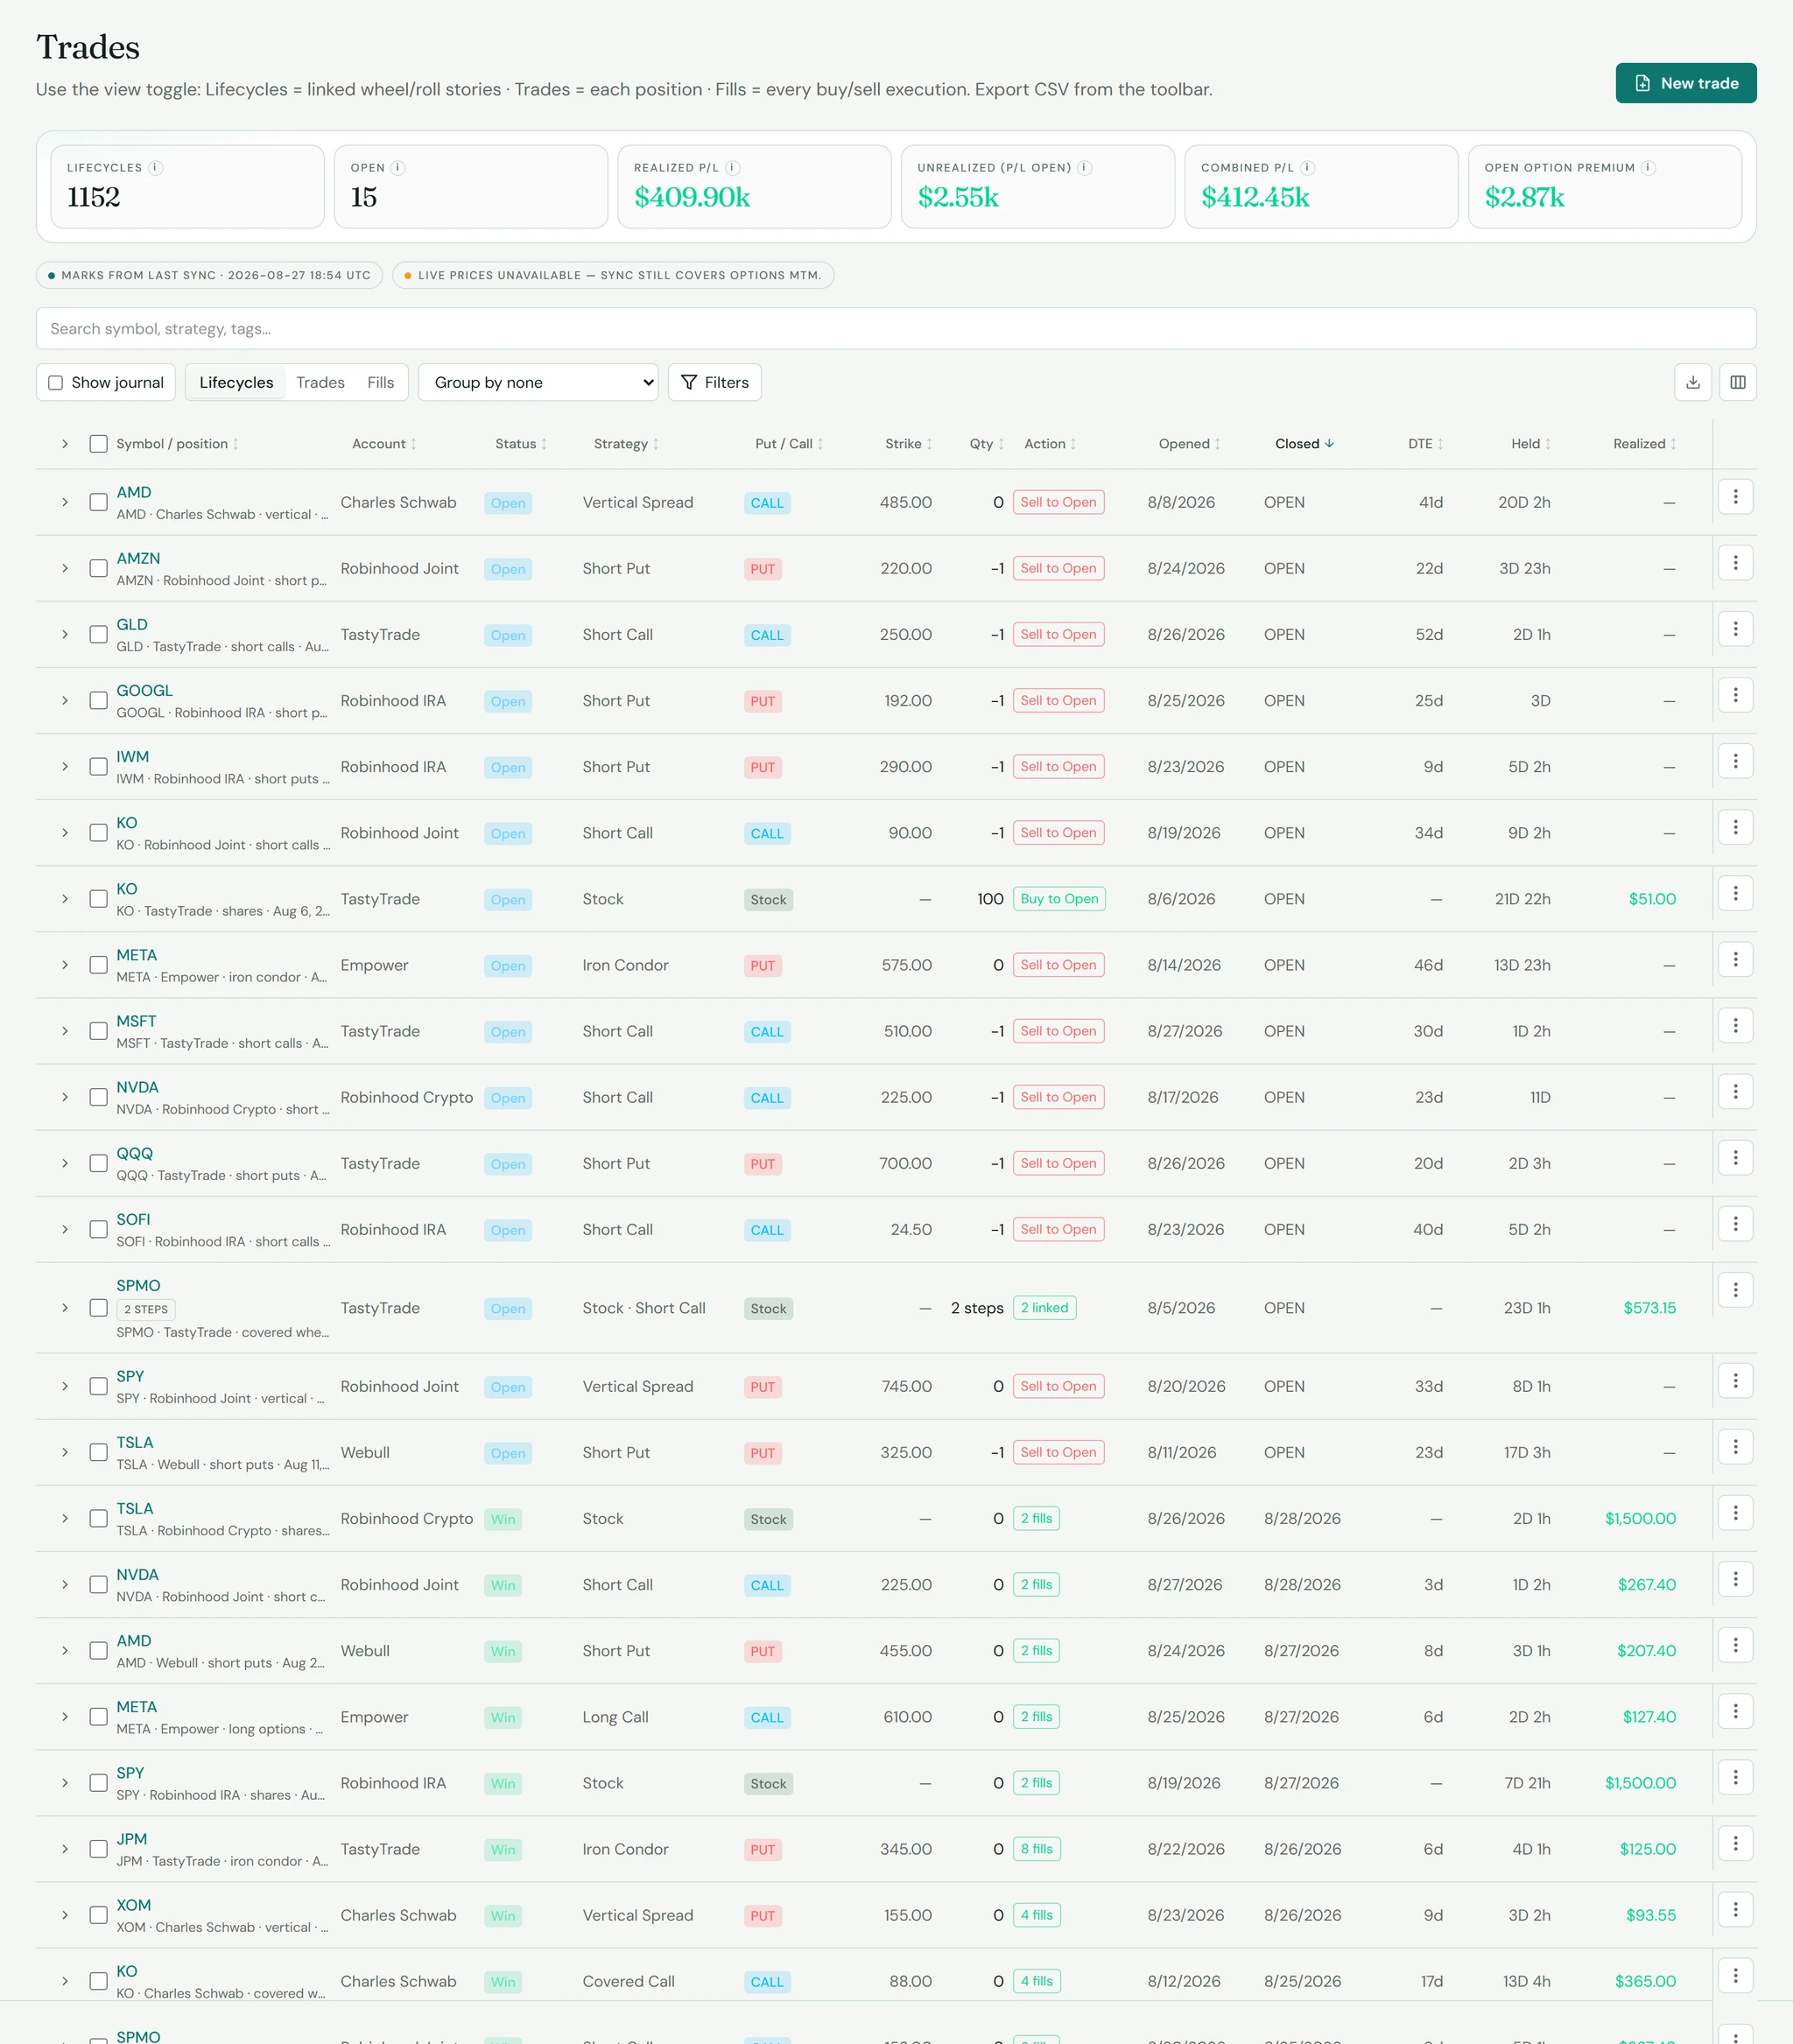Viewport: 1793px width, 2044px height.
Task: Click the info icon next to Lifecycles
Action: click(156, 168)
